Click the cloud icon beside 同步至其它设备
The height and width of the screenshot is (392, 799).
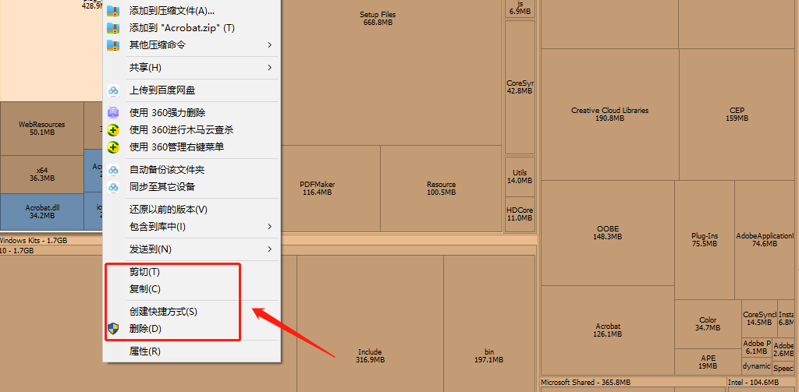tap(113, 187)
